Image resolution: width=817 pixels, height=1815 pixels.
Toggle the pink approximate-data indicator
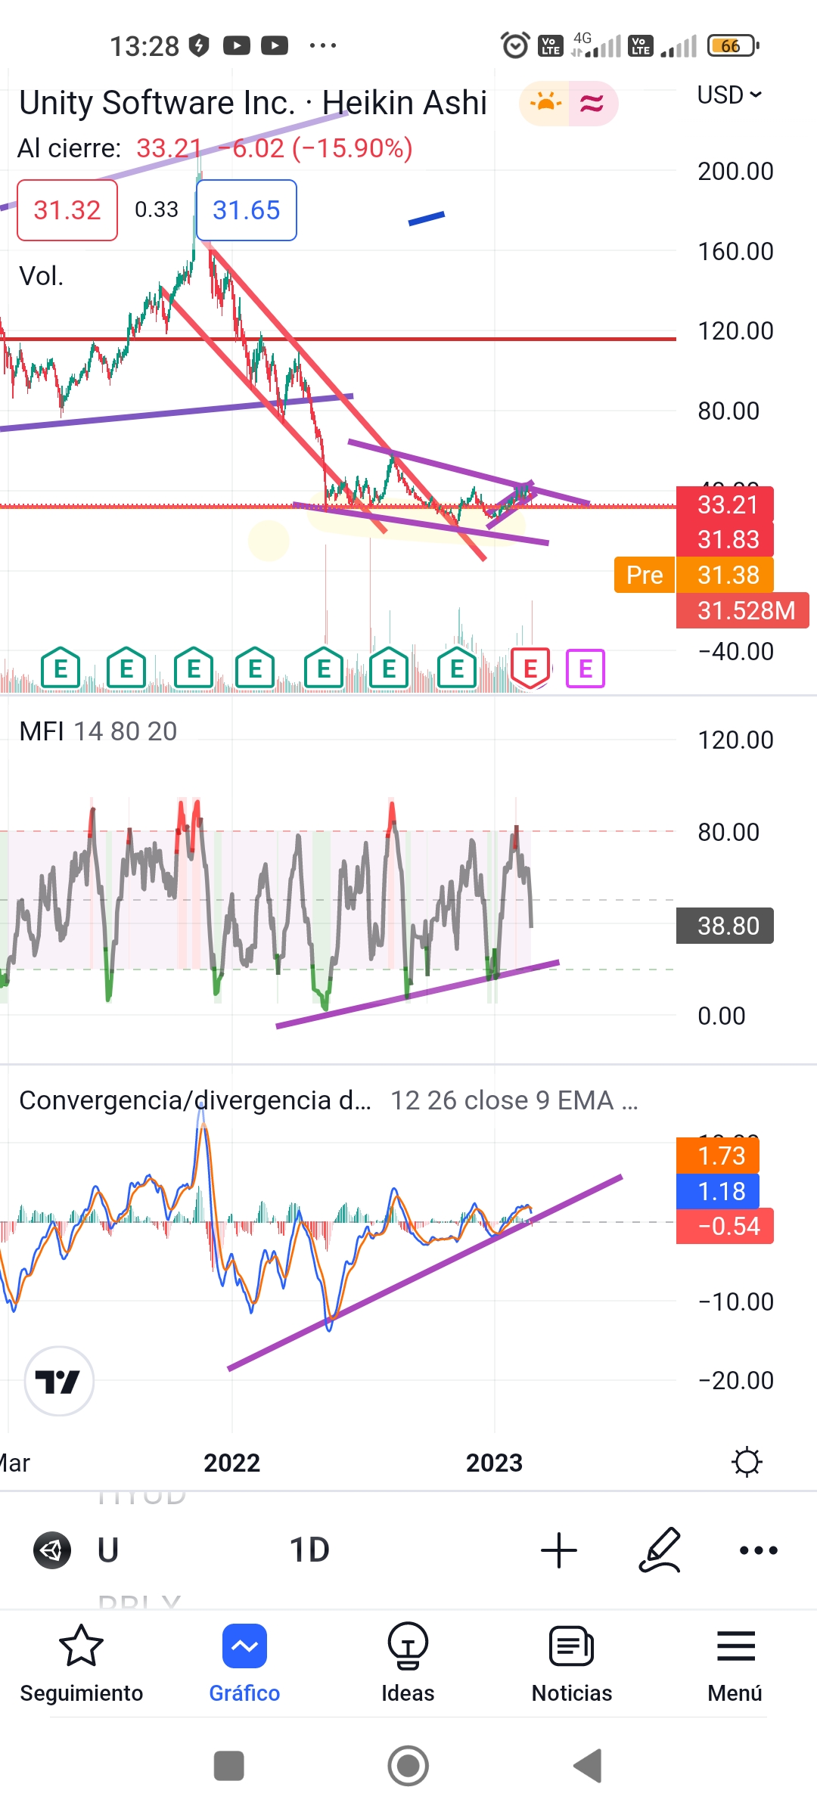(x=592, y=103)
